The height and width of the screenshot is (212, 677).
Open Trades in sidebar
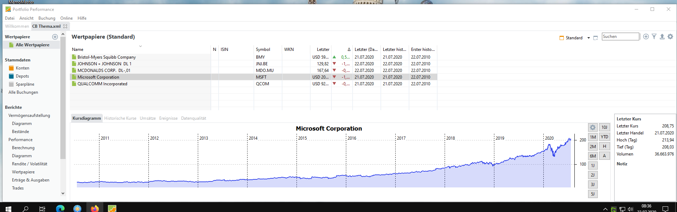(18, 188)
